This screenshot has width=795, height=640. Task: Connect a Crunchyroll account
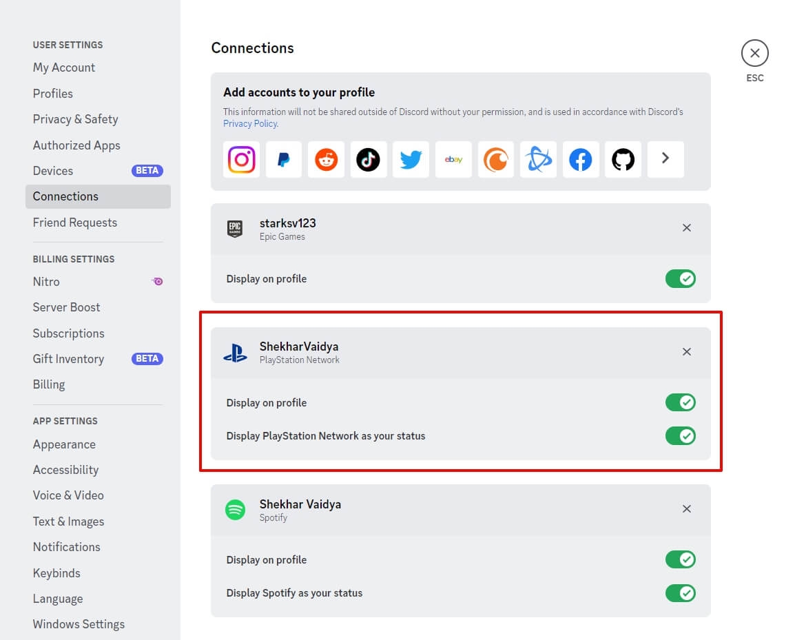pos(496,159)
